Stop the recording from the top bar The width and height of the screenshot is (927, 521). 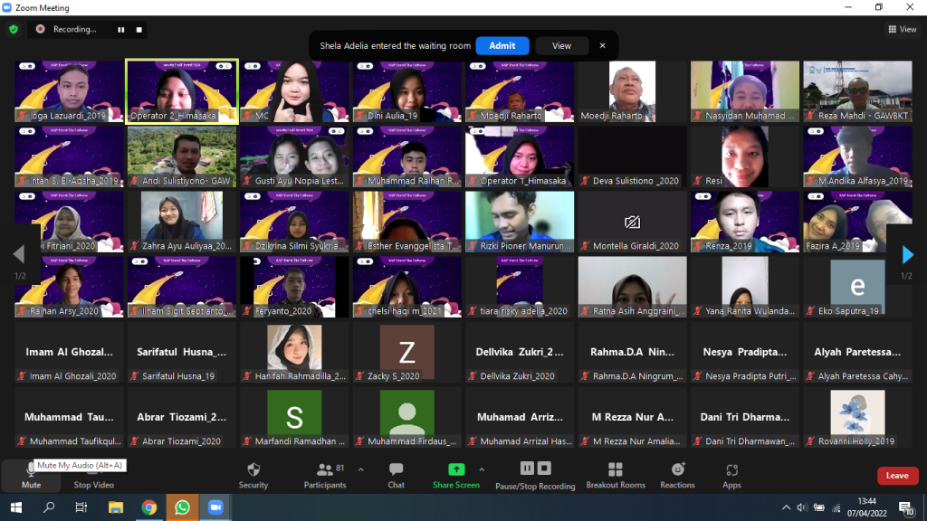coord(139,29)
